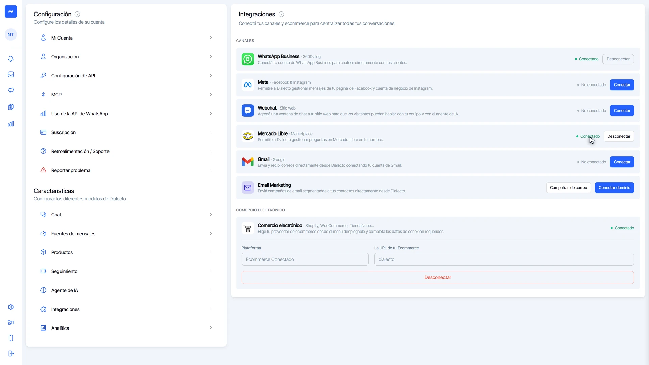649x365 pixels.
Task: Open the clipboard icon in sidebar
Action: [x=11, y=107]
